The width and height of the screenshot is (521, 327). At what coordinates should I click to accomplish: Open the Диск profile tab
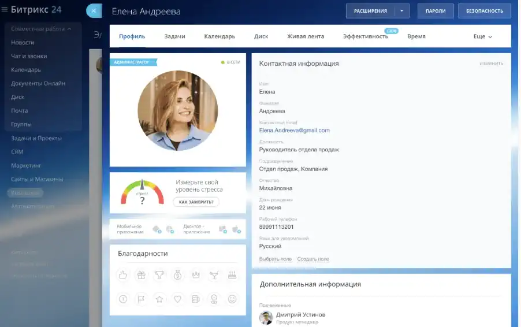click(261, 36)
